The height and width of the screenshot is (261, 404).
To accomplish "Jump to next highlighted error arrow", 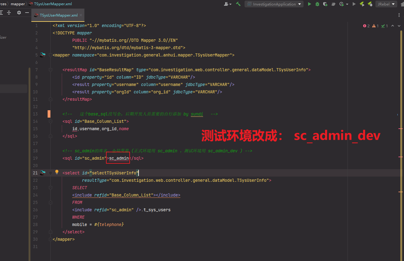I will (399, 26).
